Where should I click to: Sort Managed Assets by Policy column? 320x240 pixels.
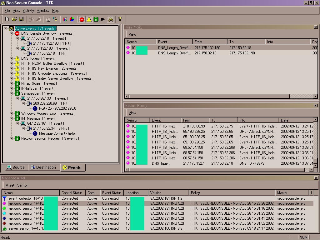232,192
